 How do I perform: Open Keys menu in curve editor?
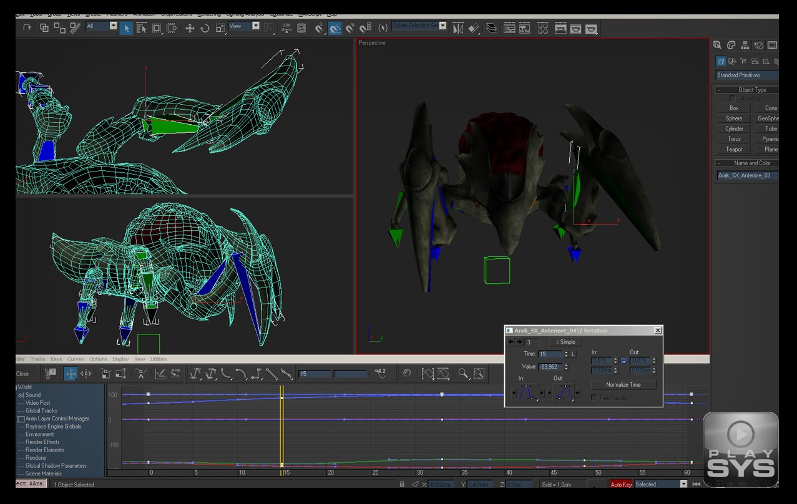pyautogui.click(x=56, y=359)
